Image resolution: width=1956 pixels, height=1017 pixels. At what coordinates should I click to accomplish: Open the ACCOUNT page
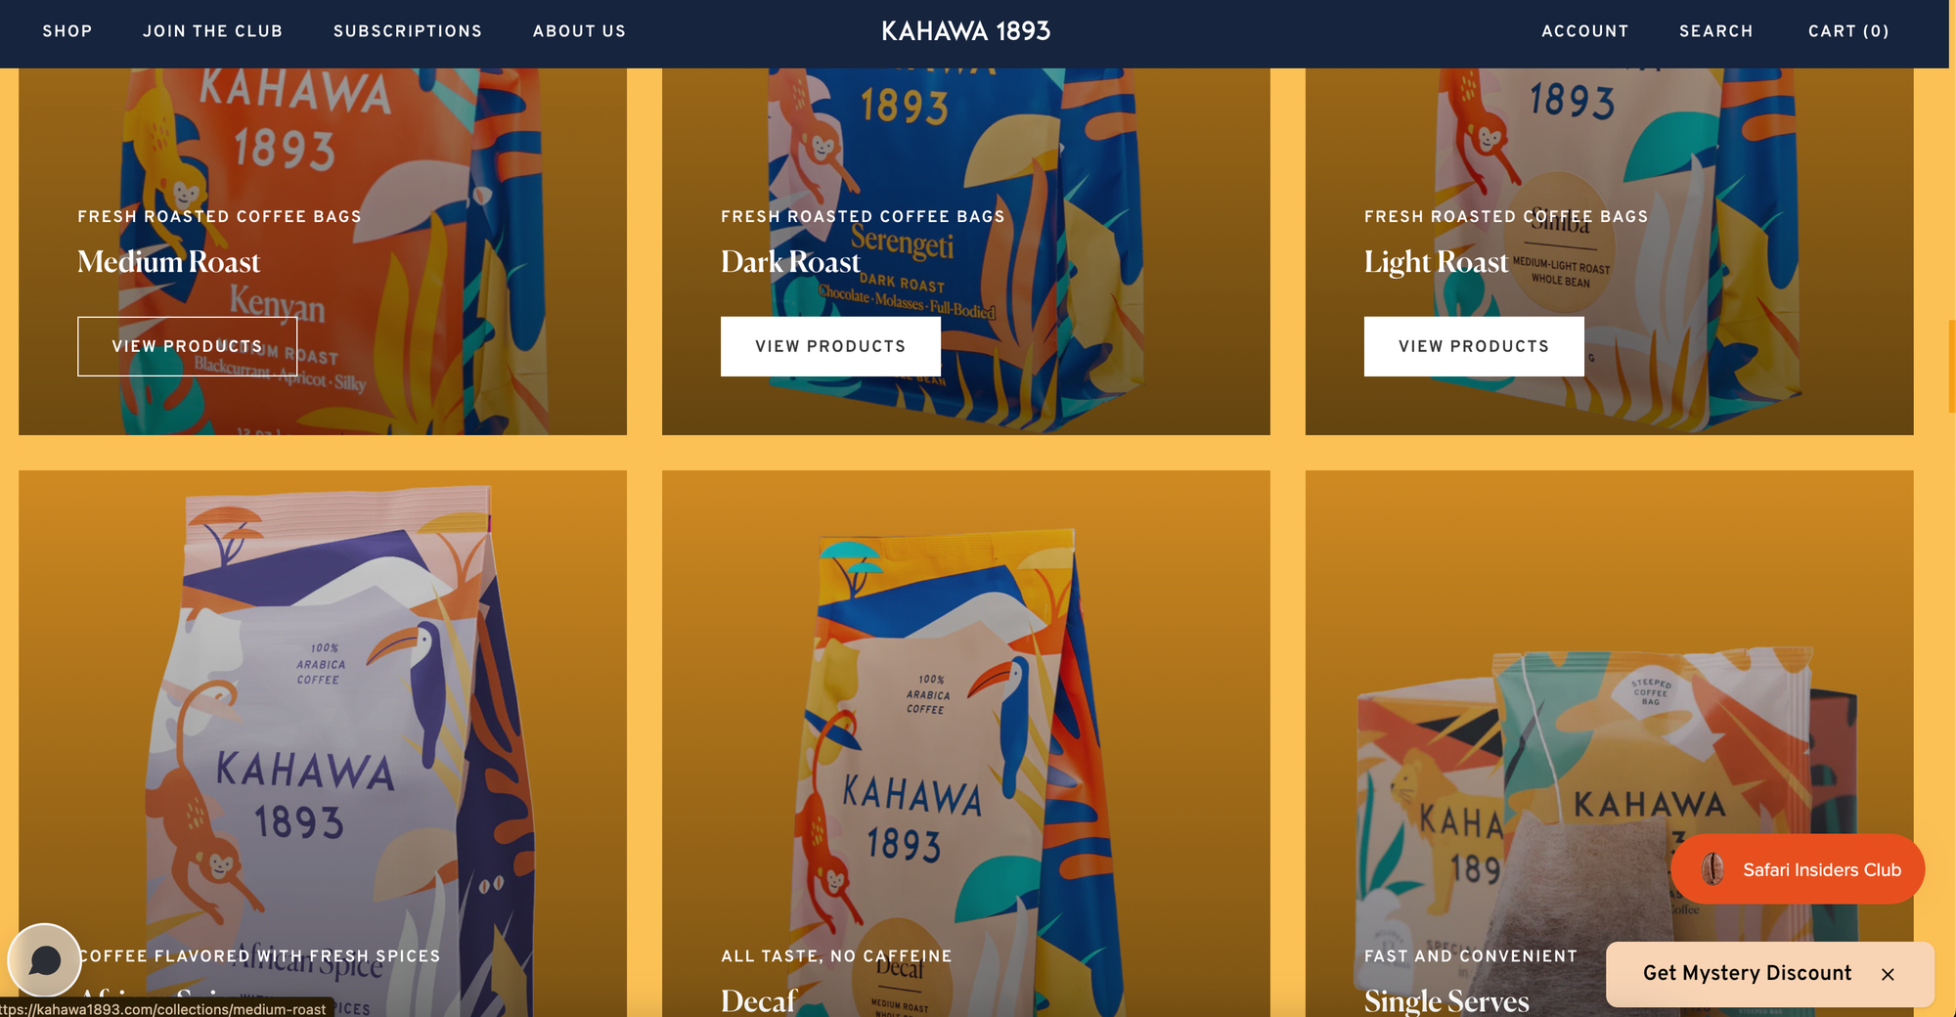pyautogui.click(x=1585, y=31)
